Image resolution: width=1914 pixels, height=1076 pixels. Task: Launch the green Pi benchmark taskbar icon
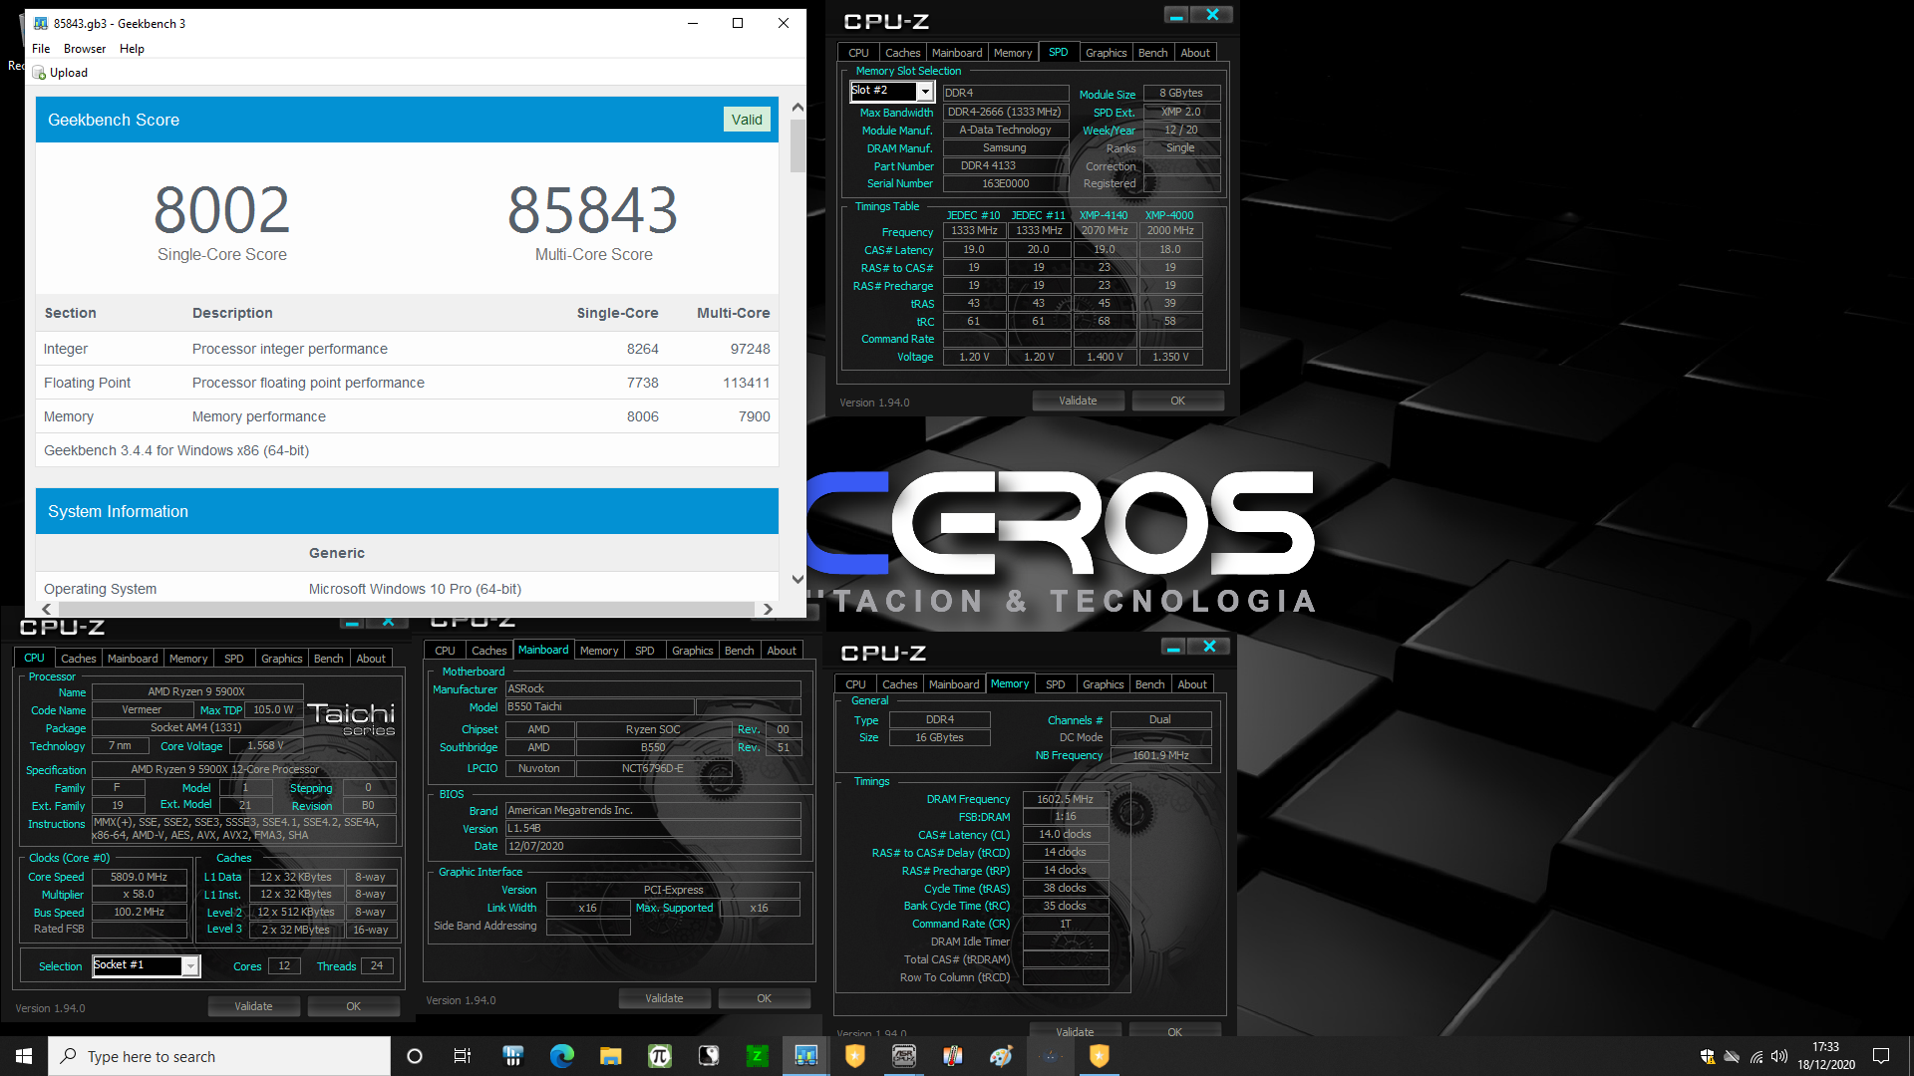point(660,1056)
